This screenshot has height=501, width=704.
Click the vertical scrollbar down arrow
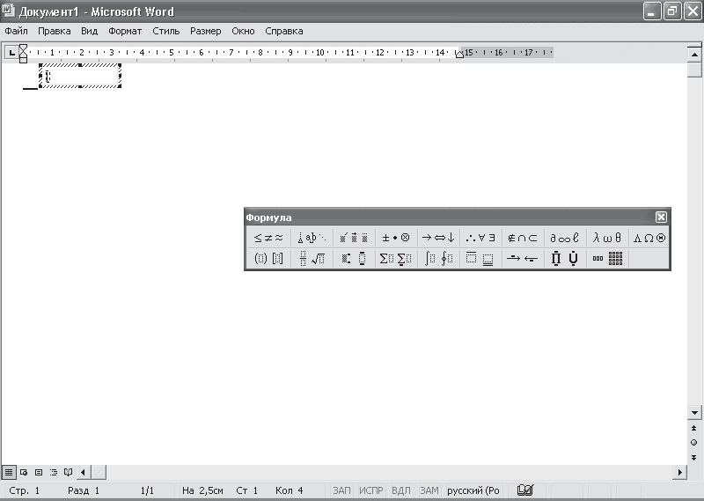pyautogui.click(x=694, y=412)
